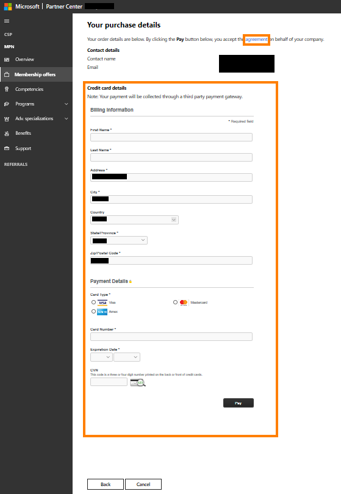Select Amex card type
The height and width of the screenshot is (494, 341).
pyautogui.click(x=93, y=311)
